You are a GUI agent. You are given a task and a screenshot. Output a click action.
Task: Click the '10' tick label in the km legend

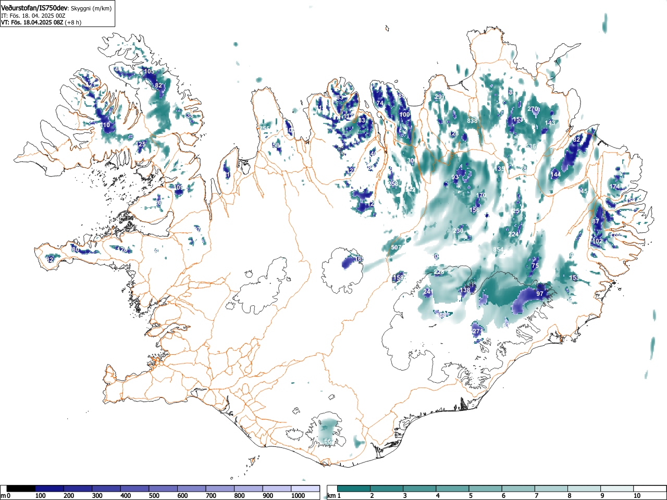[637, 496]
